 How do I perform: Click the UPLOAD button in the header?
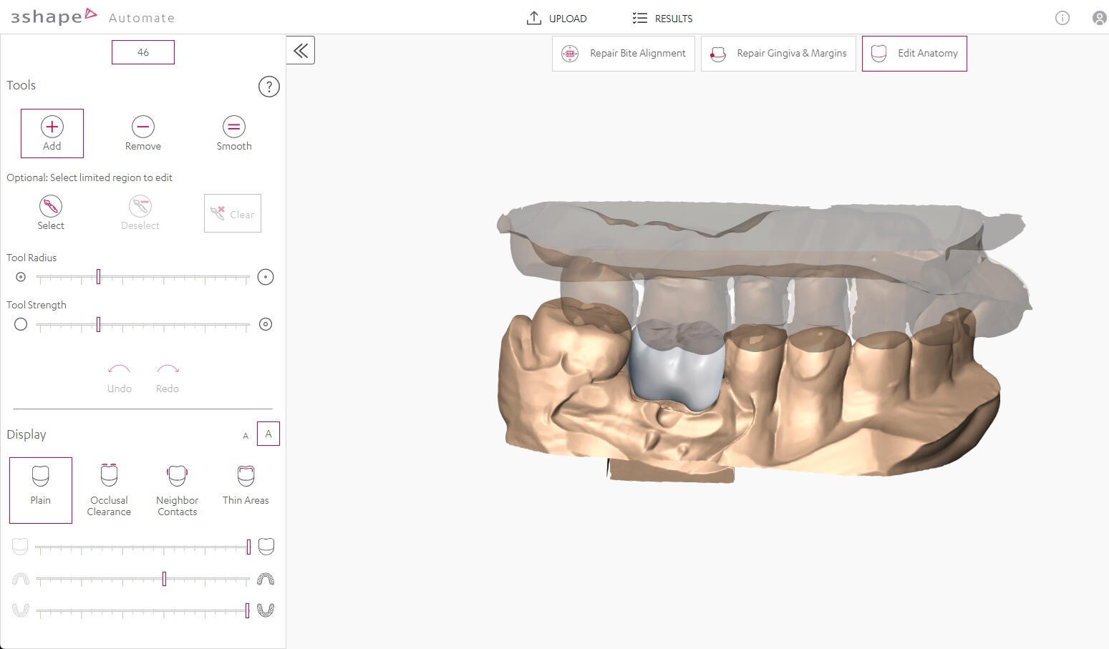point(557,18)
